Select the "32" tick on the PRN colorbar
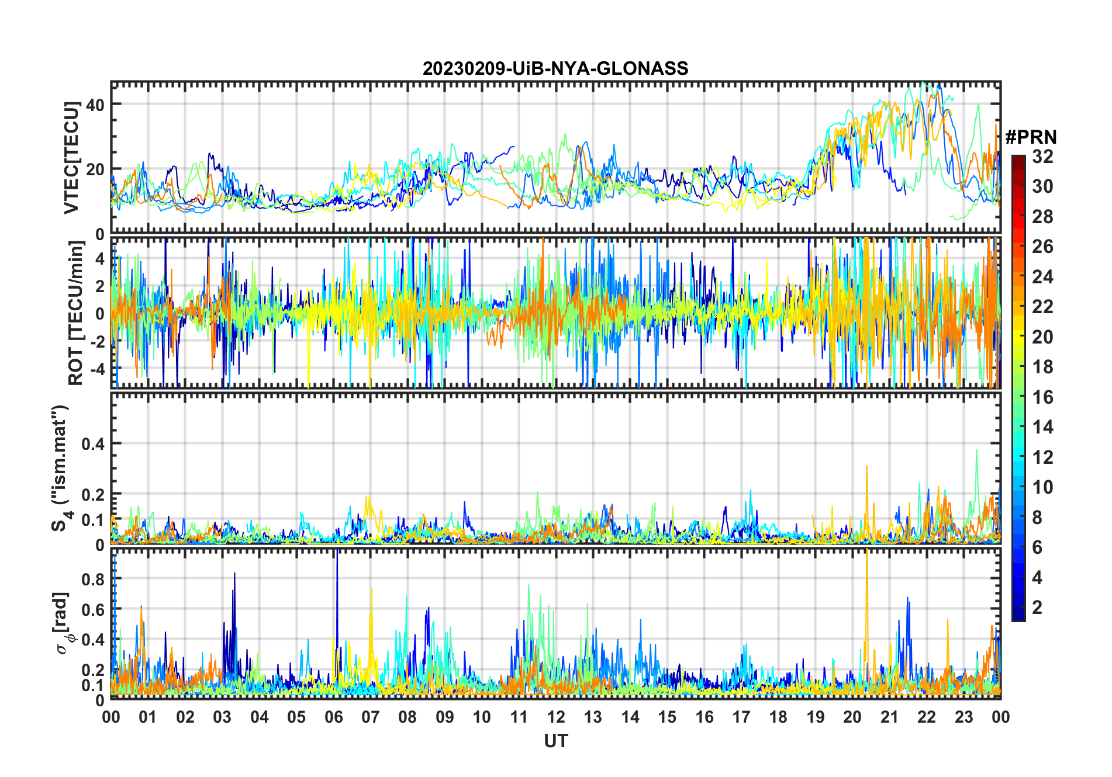This screenshot has height=777, width=1112. tap(1042, 157)
